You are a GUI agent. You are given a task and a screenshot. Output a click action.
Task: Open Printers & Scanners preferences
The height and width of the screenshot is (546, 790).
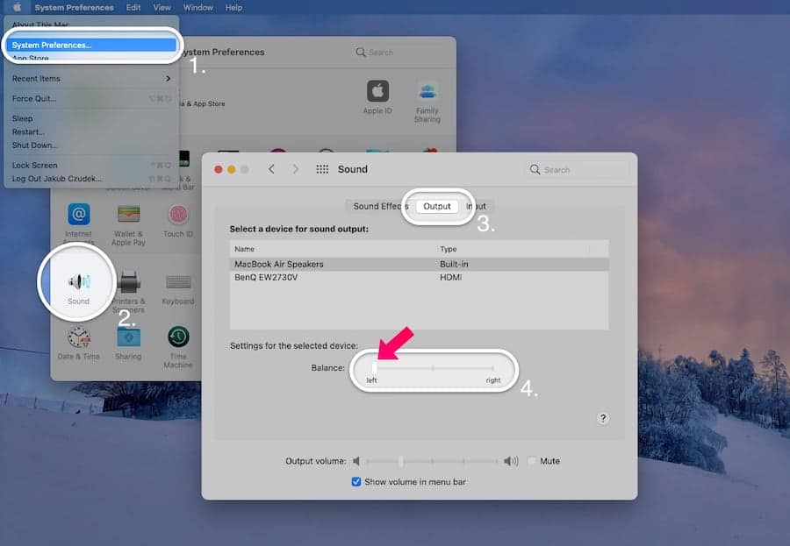[x=128, y=282]
